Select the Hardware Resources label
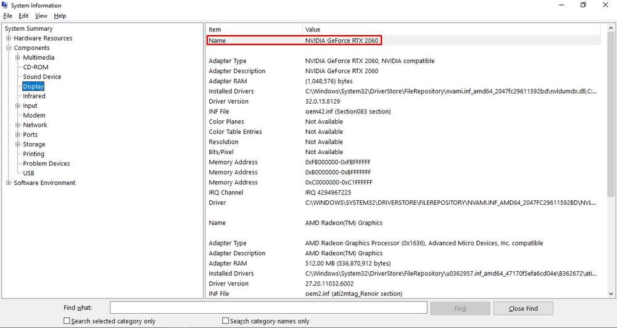Viewport: 617px width, 328px height. (43, 38)
